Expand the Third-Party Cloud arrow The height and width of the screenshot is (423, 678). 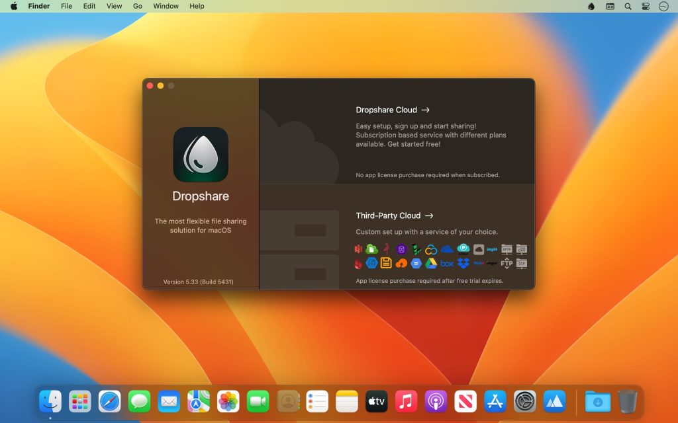pyautogui.click(x=430, y=215)
